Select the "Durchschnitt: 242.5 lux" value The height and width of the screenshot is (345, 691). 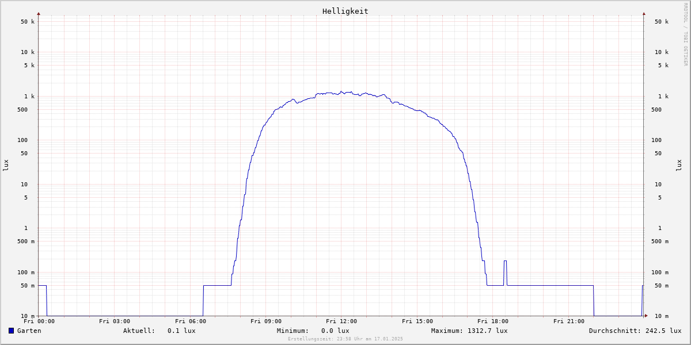click(635, 331)
